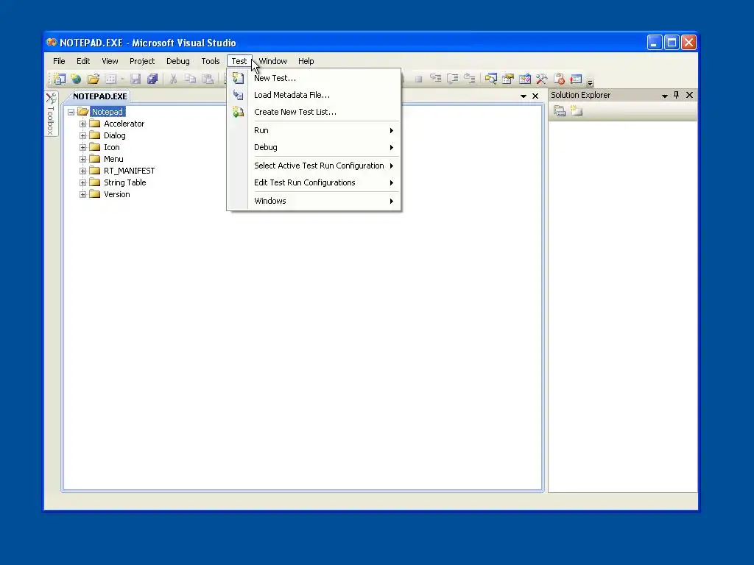
Task: Select the Notepad root tree item
Action: pyautogui.click(x=108, y=112)
